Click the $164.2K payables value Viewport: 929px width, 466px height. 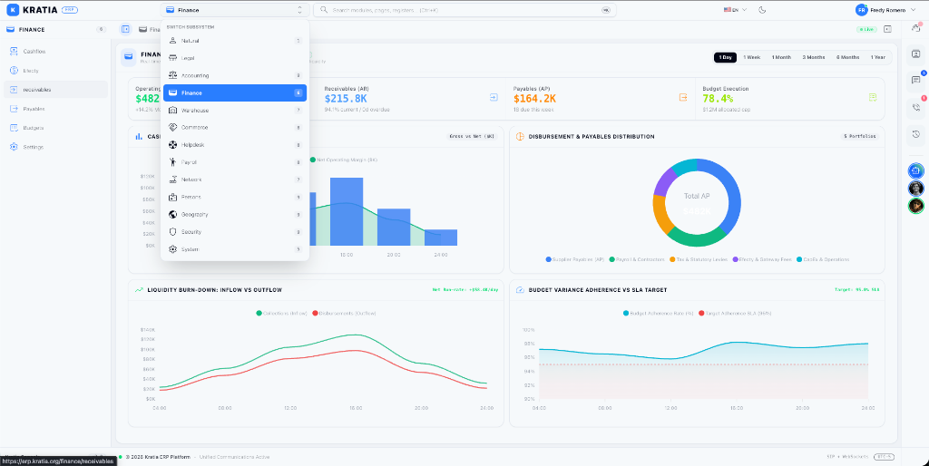pos(535,99)
